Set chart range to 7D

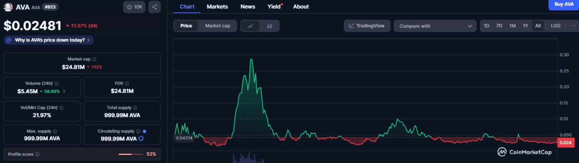point(499,26)
